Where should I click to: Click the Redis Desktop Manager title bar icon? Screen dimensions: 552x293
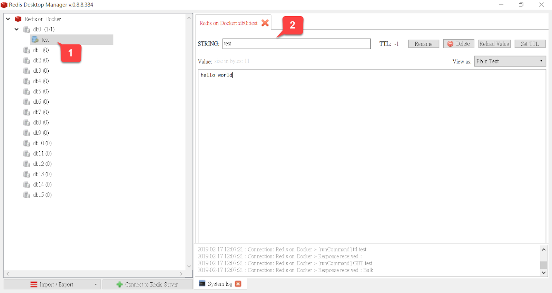(x=4, y=5)
